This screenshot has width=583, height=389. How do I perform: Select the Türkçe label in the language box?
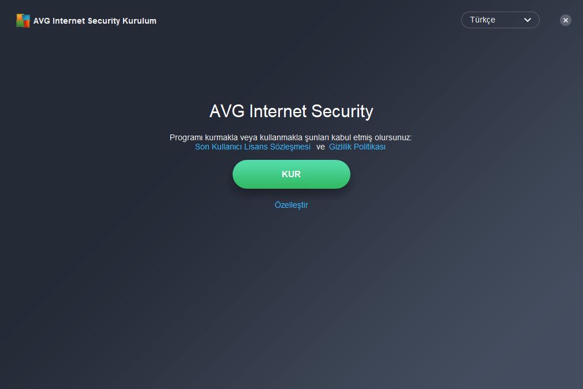coord(482,20)
